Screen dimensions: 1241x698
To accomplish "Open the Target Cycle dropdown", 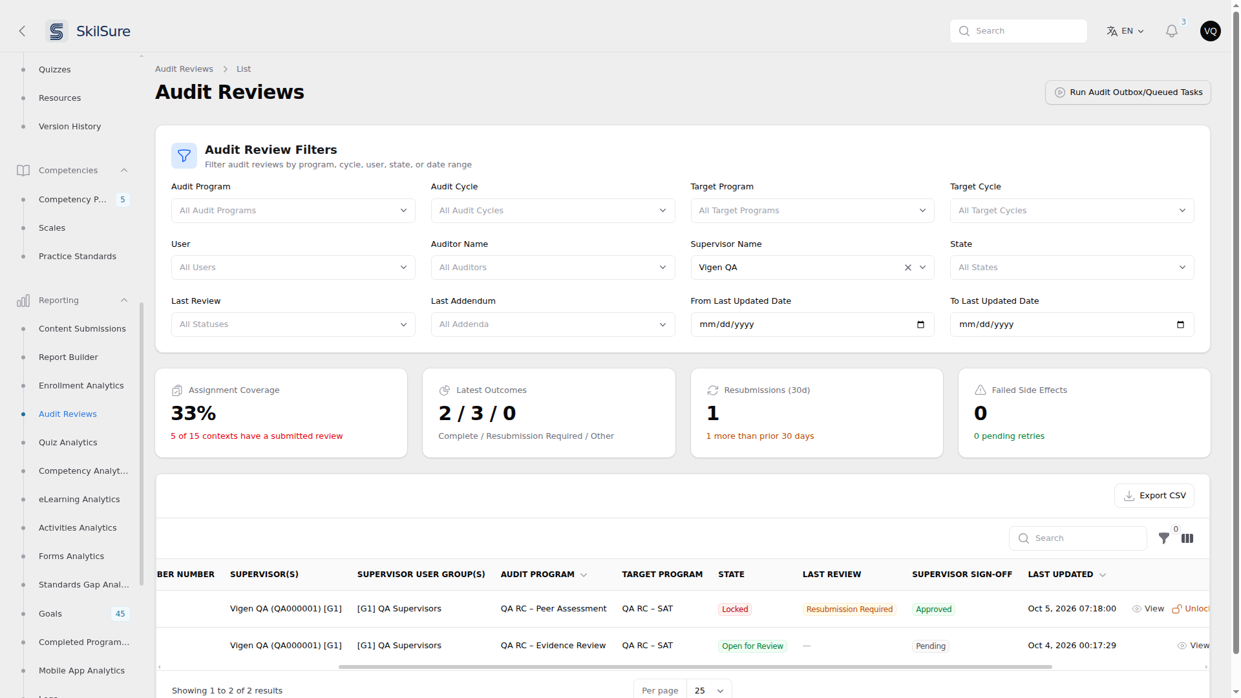I will pos(1072,211).
